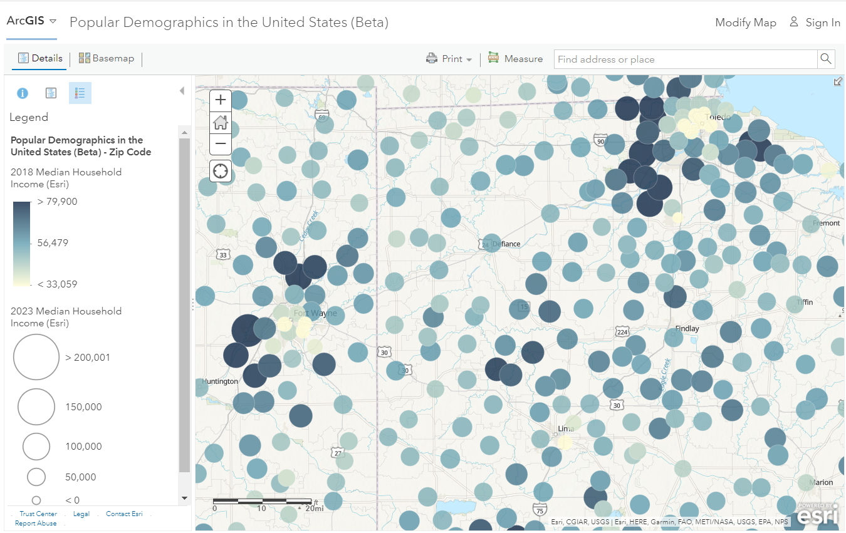Click the income color ramp in legend
846x533 pixels.
click(x=21, y=243)
